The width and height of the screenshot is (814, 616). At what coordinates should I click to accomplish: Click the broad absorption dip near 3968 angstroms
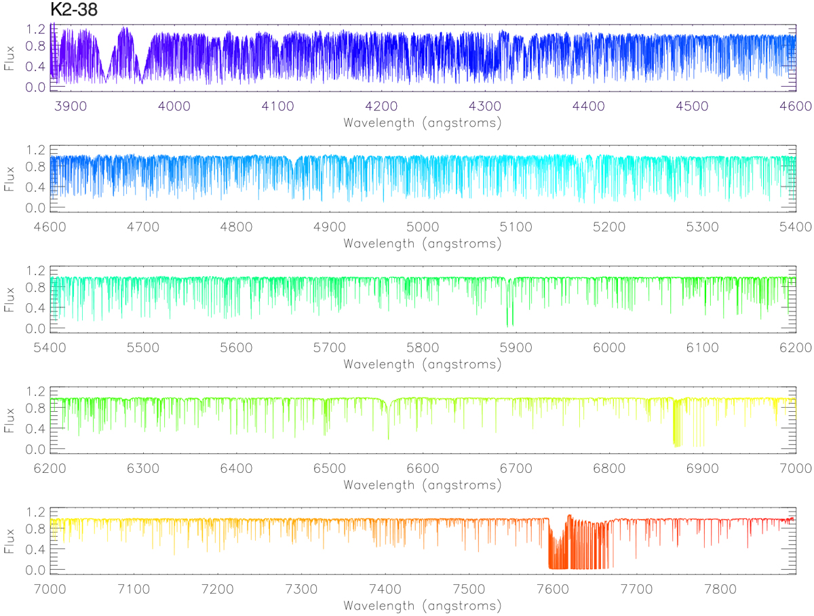(140, 71)
